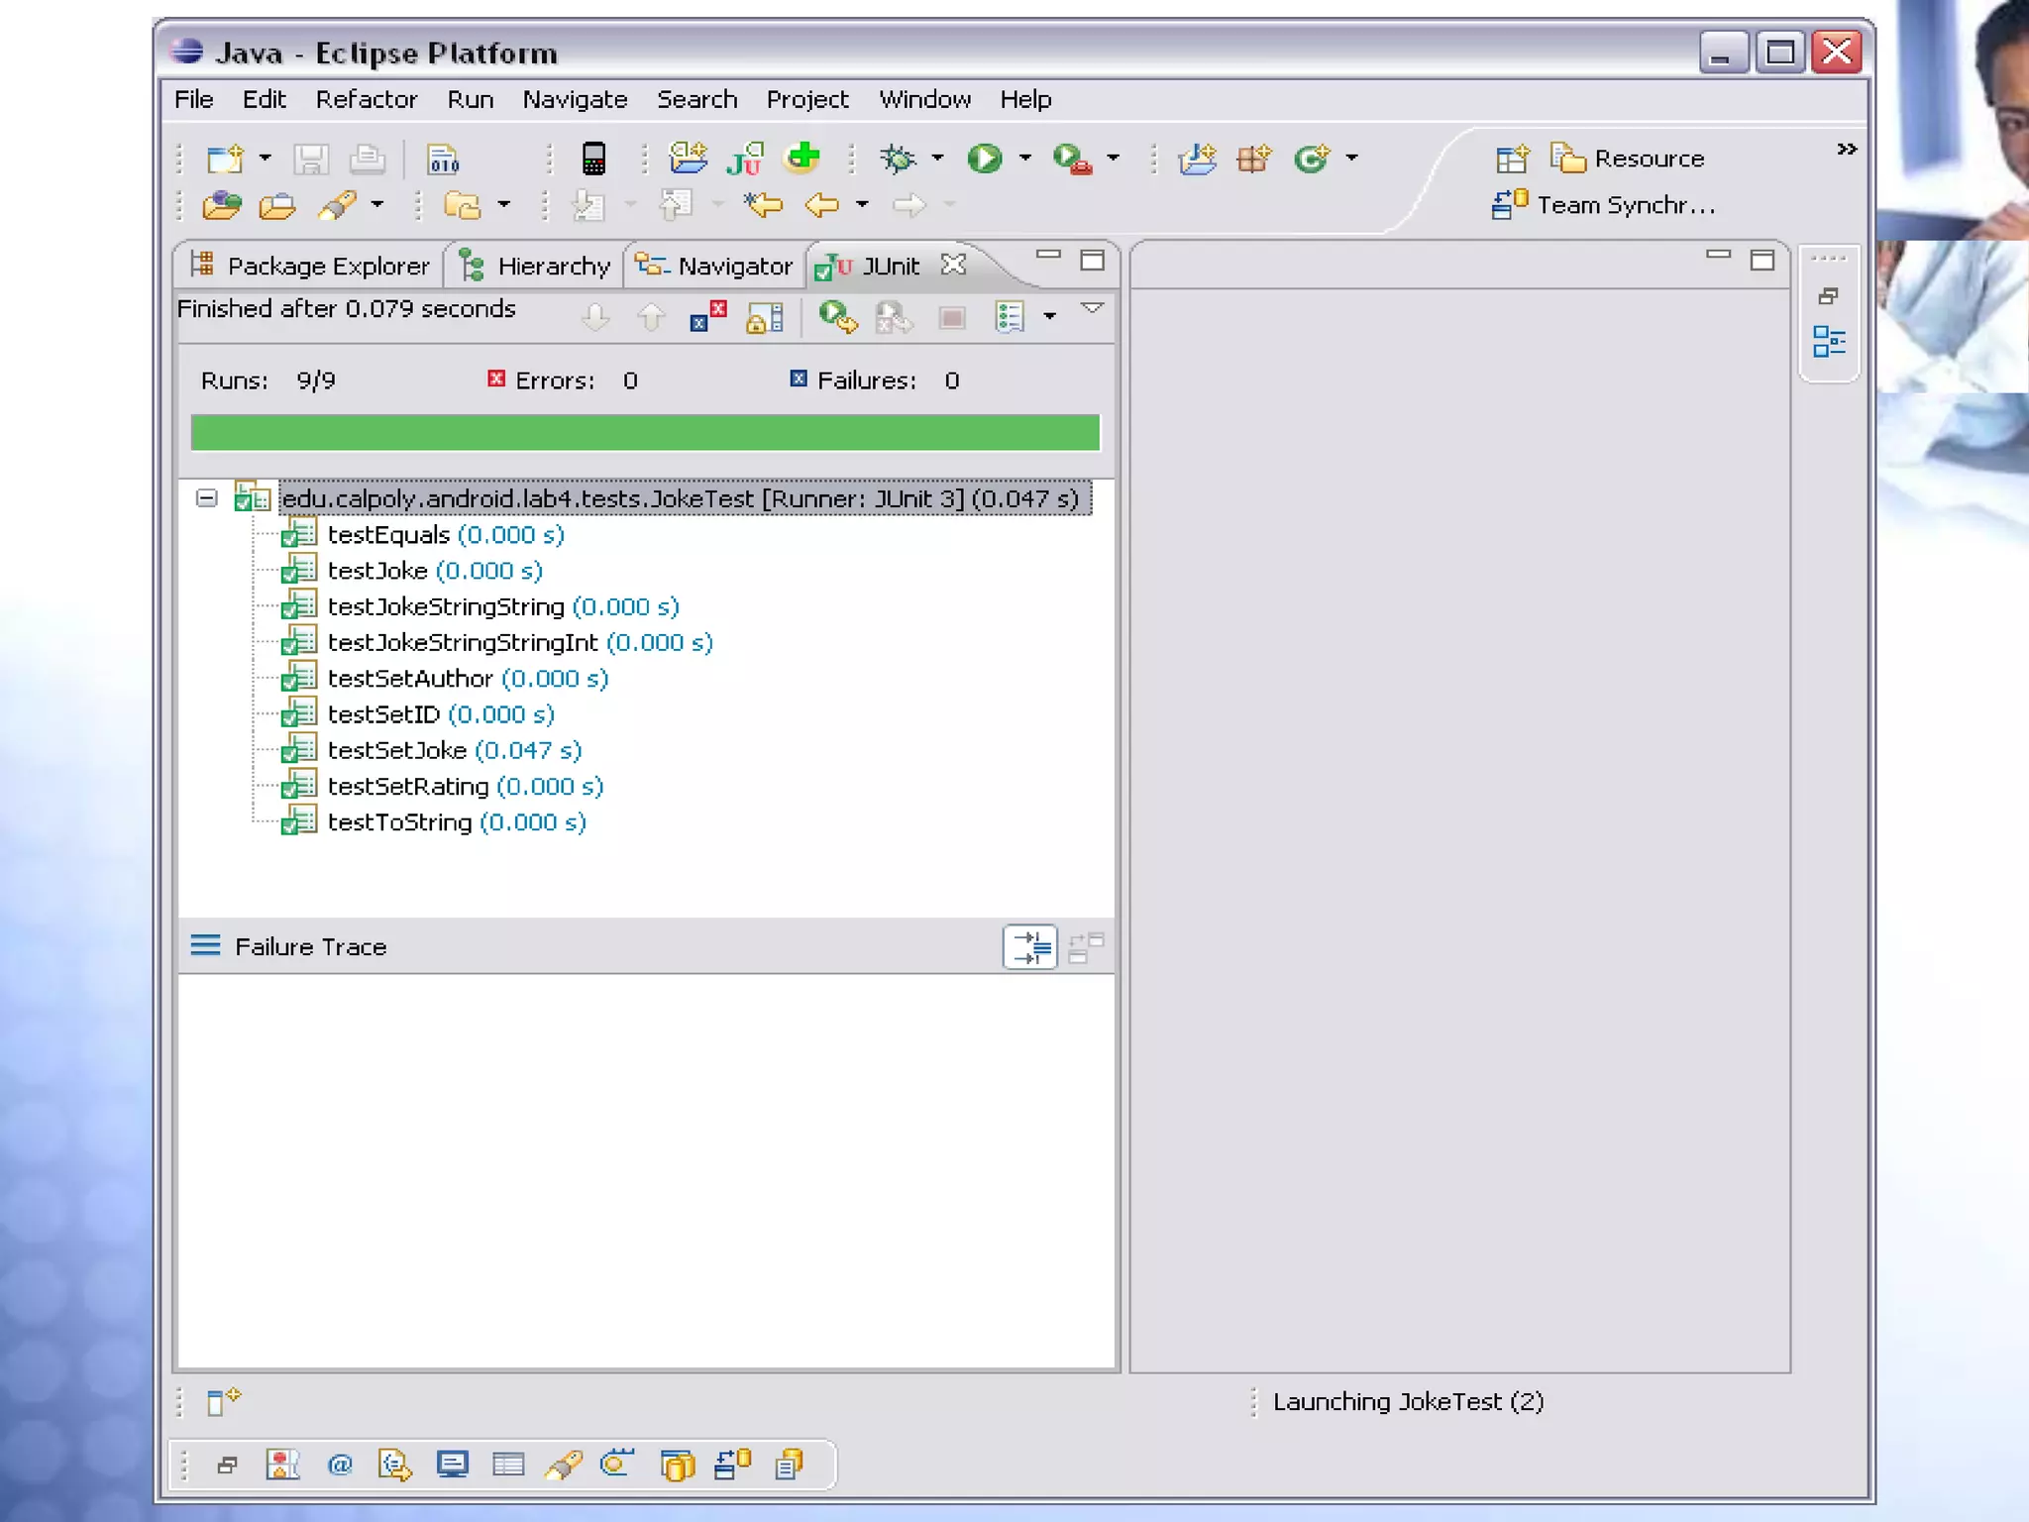Click the green test progress bar
2029x1522 pixels.
644,433
